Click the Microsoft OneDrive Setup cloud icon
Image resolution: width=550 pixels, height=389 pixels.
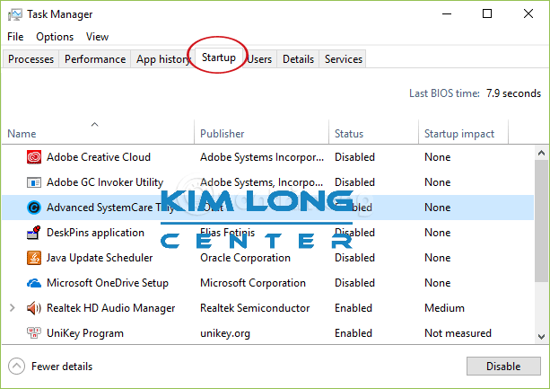coord(34,283)
